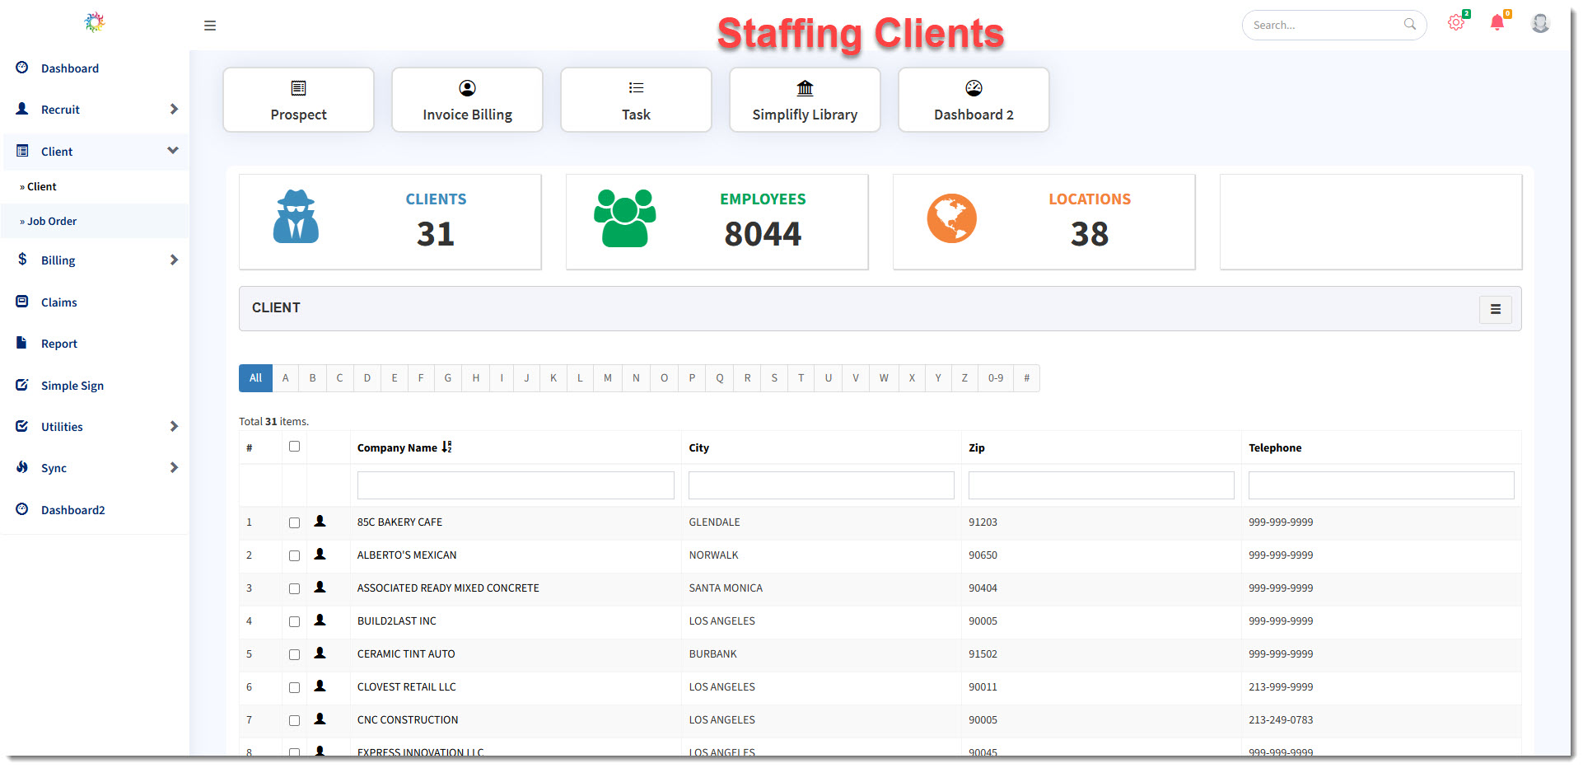Select the CERAMIC TINT AUTO row checkbox
1583x768 pixels.
tap(294, 654)
